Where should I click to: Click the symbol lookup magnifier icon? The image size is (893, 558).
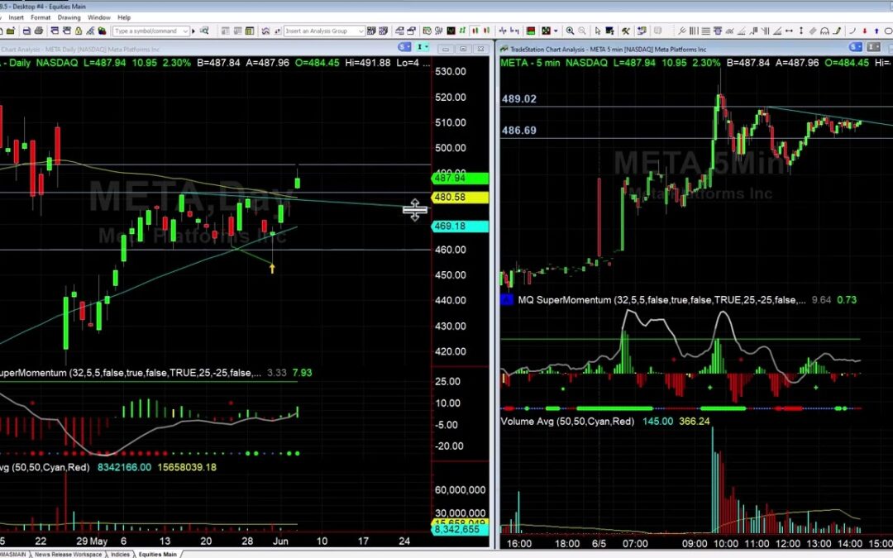click(204, 31)
